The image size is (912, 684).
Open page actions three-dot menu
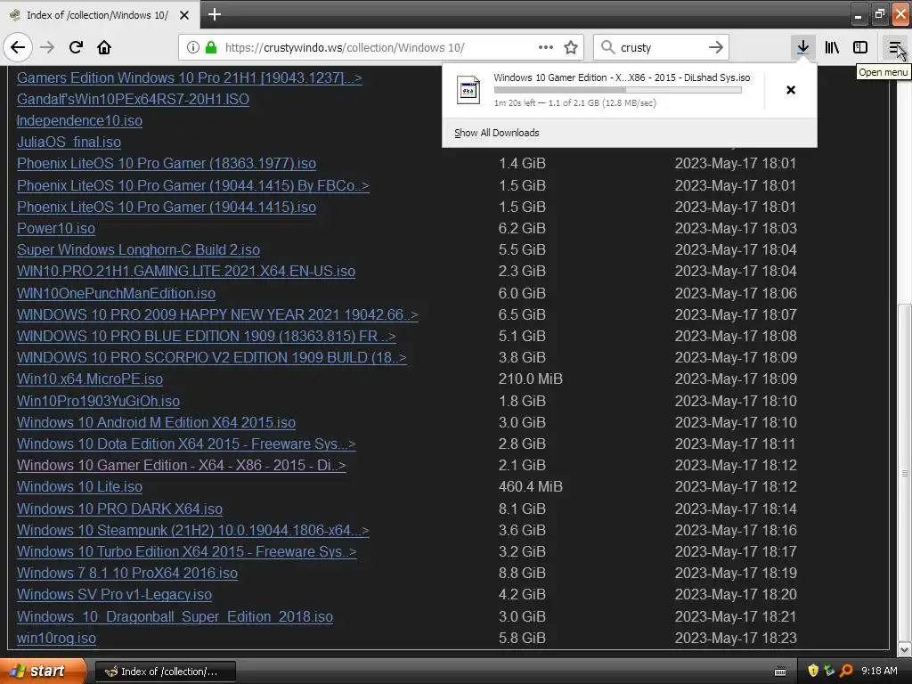coord(546,47)
